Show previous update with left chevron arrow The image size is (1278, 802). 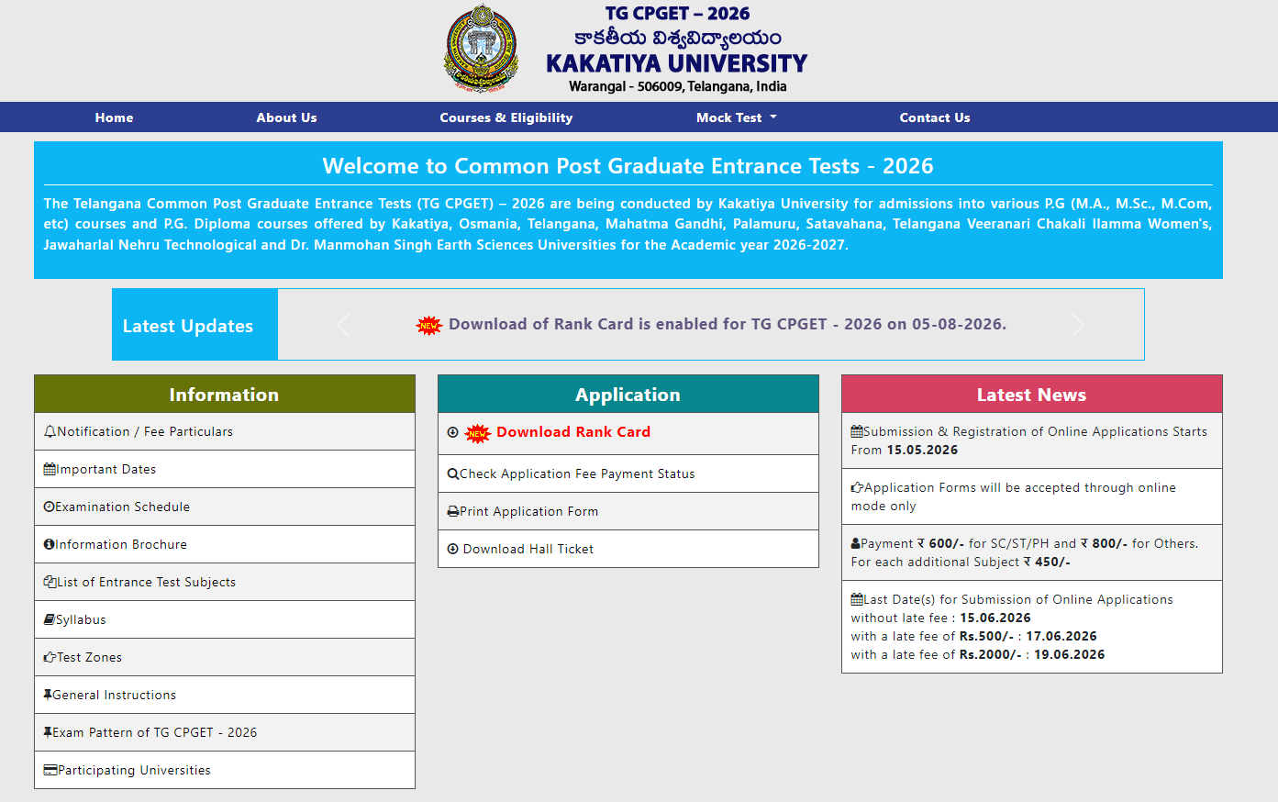pos(343,325)
